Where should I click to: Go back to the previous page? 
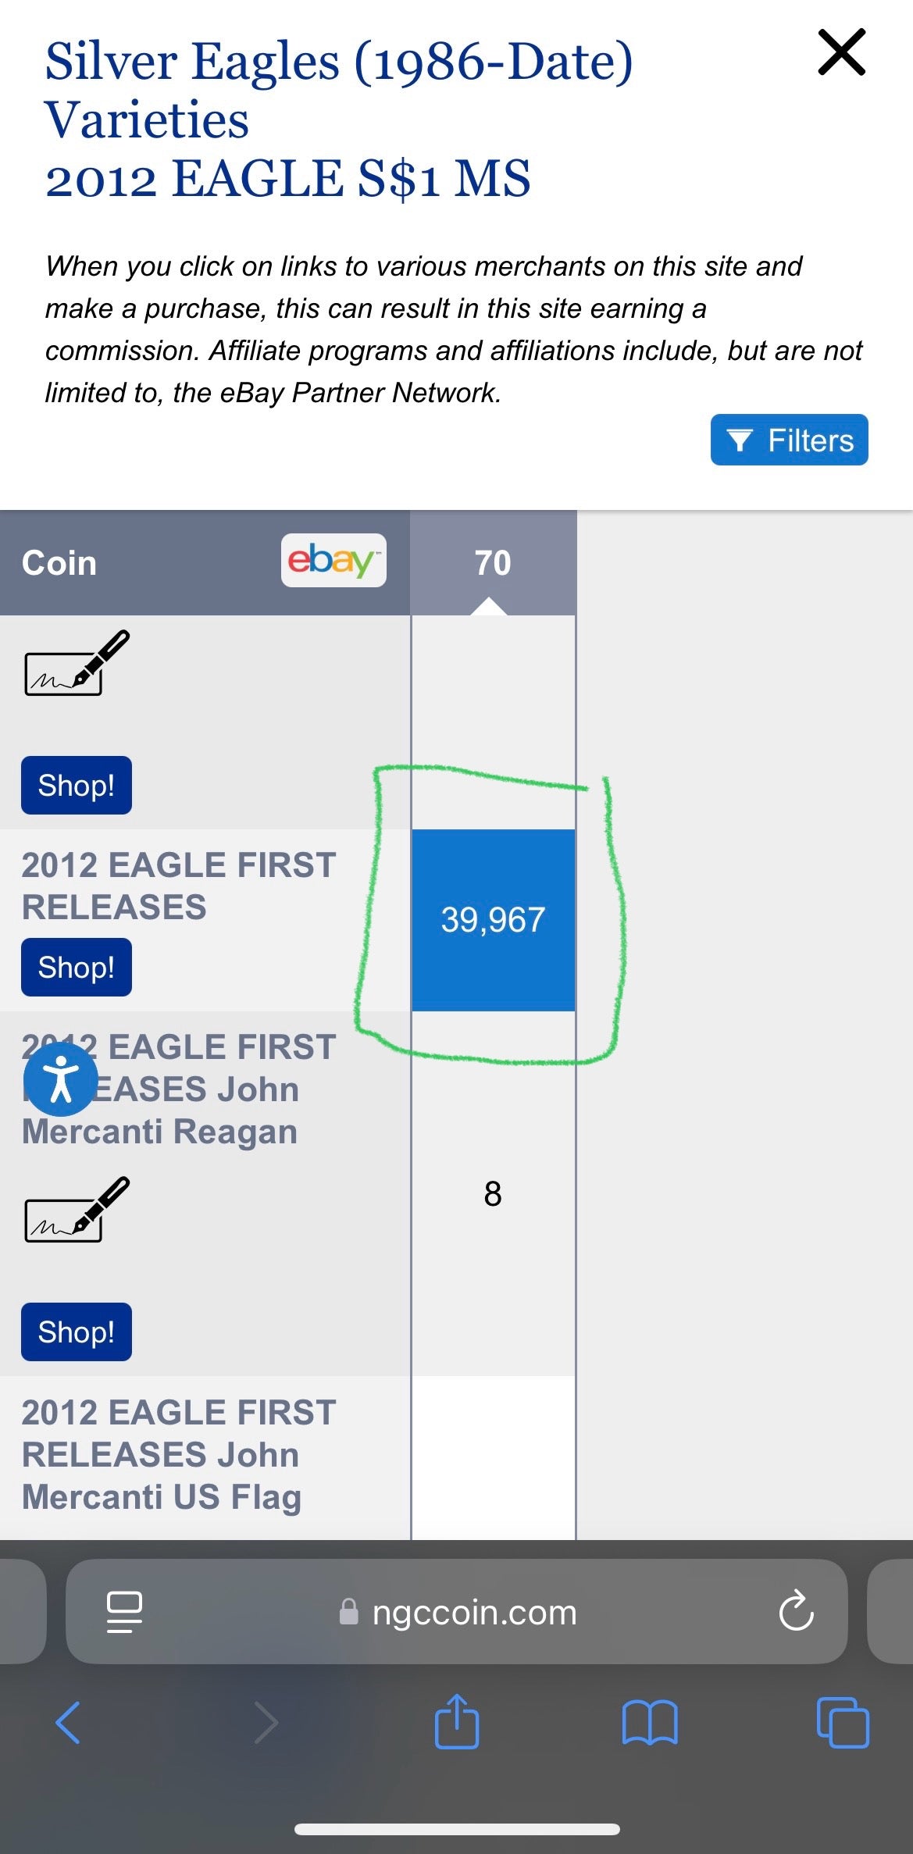click(68, 1722)
